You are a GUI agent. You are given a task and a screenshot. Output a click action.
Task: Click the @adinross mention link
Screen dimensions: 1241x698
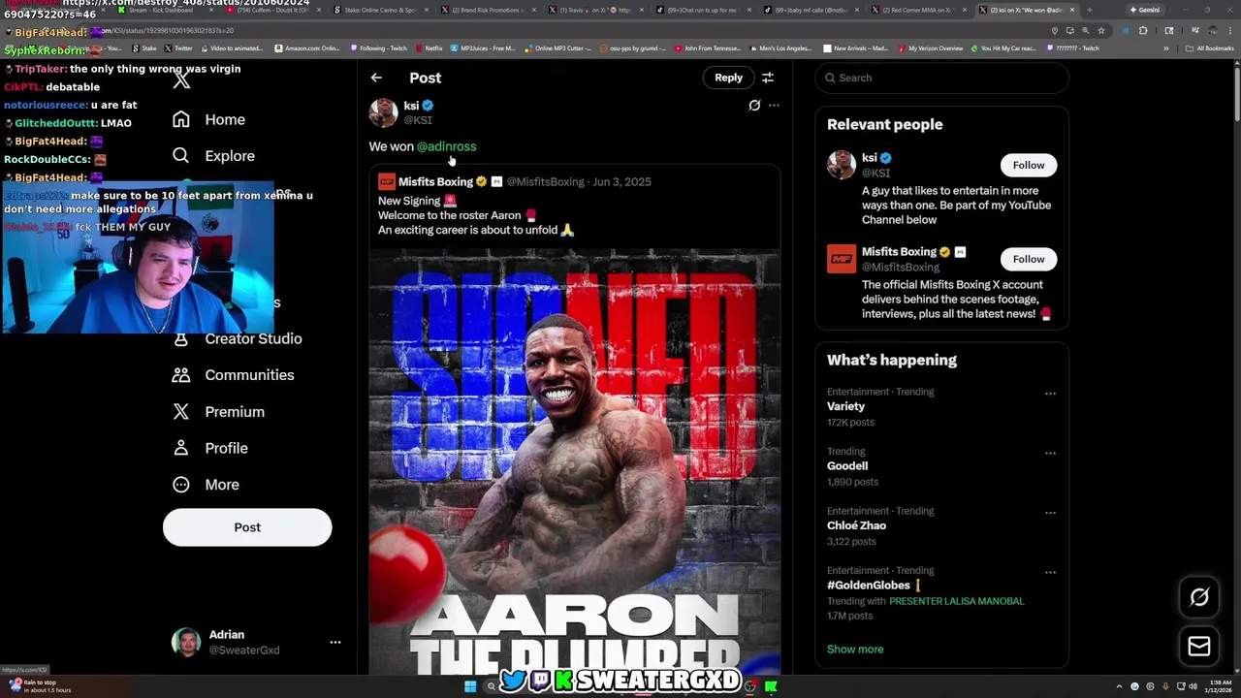pyautogui.click(x=446, y=146)
